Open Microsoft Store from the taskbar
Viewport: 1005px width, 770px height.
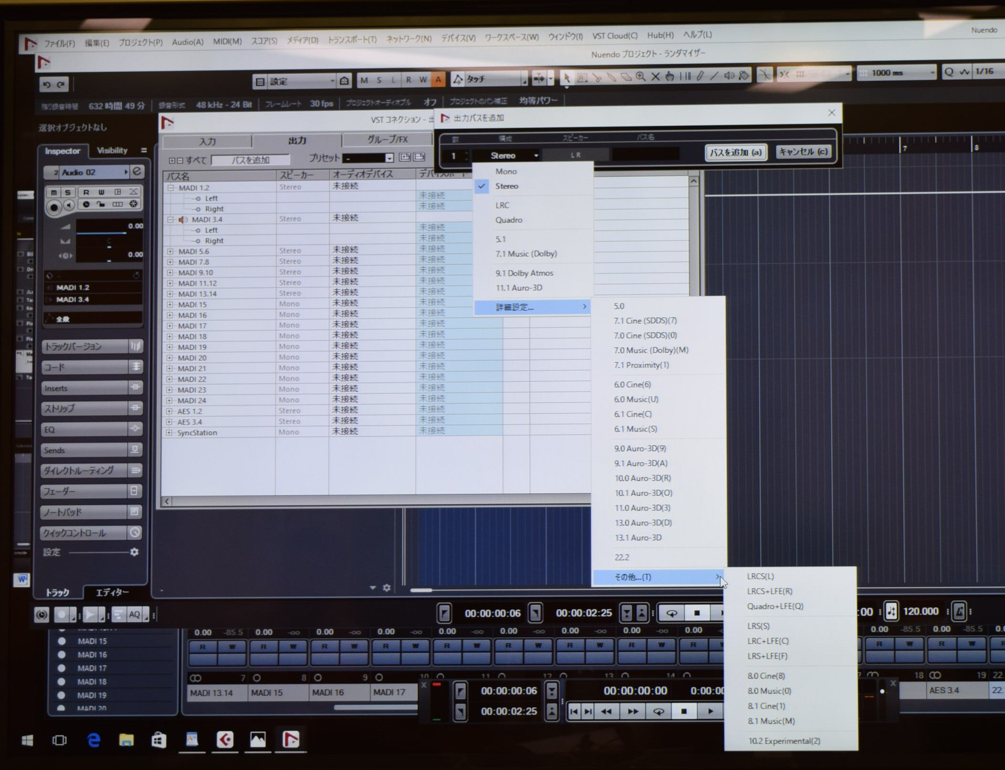tap(159, 740)
